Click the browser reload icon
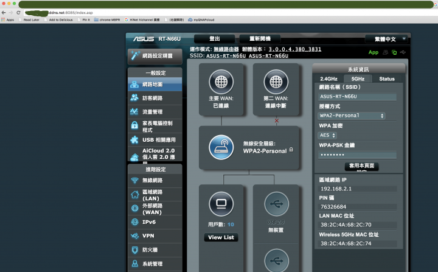 tap(18, 13)
